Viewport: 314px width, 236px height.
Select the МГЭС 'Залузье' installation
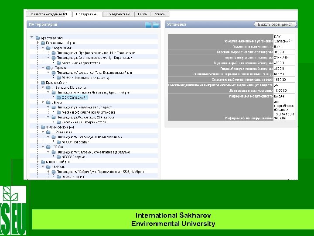click(x=73, y=157)
